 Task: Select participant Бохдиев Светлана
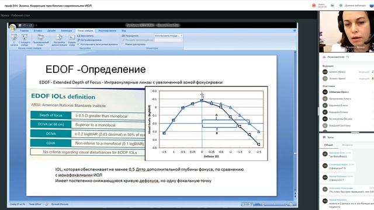340,125
